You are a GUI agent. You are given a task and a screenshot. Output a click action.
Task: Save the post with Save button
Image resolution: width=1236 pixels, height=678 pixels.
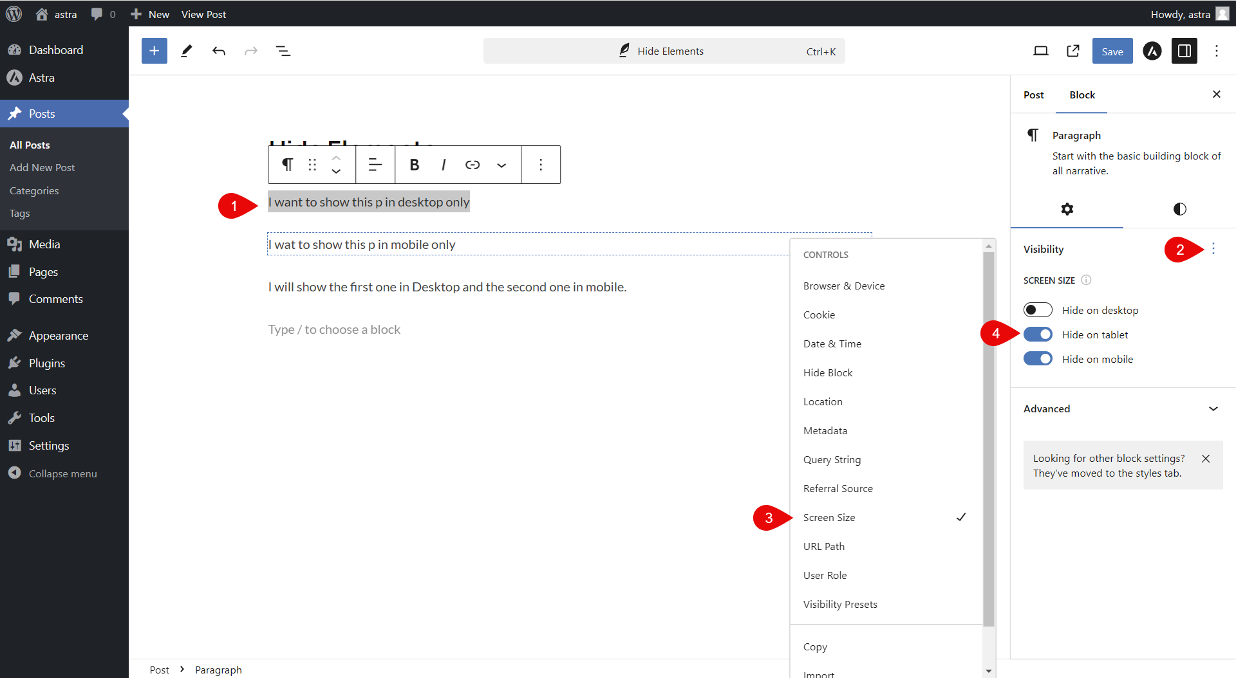[x=1112, y=51]
